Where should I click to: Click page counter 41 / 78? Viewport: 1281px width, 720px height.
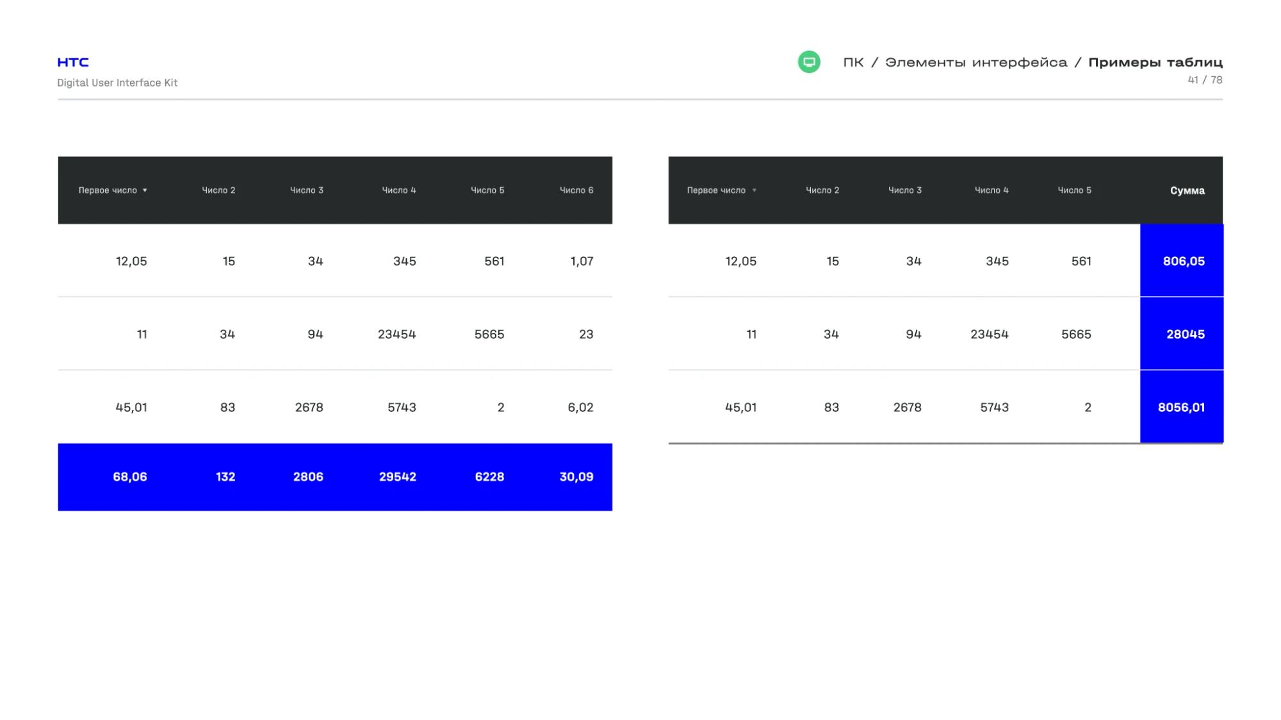click(1205, 80)
